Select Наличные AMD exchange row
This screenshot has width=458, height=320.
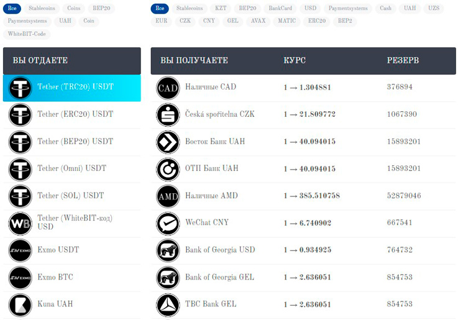[303, 196]
